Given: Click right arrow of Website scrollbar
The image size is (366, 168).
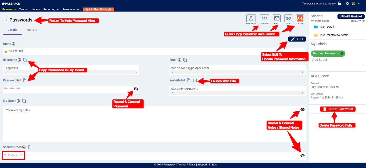Looking at the screenshot, I should click(303, 93).
